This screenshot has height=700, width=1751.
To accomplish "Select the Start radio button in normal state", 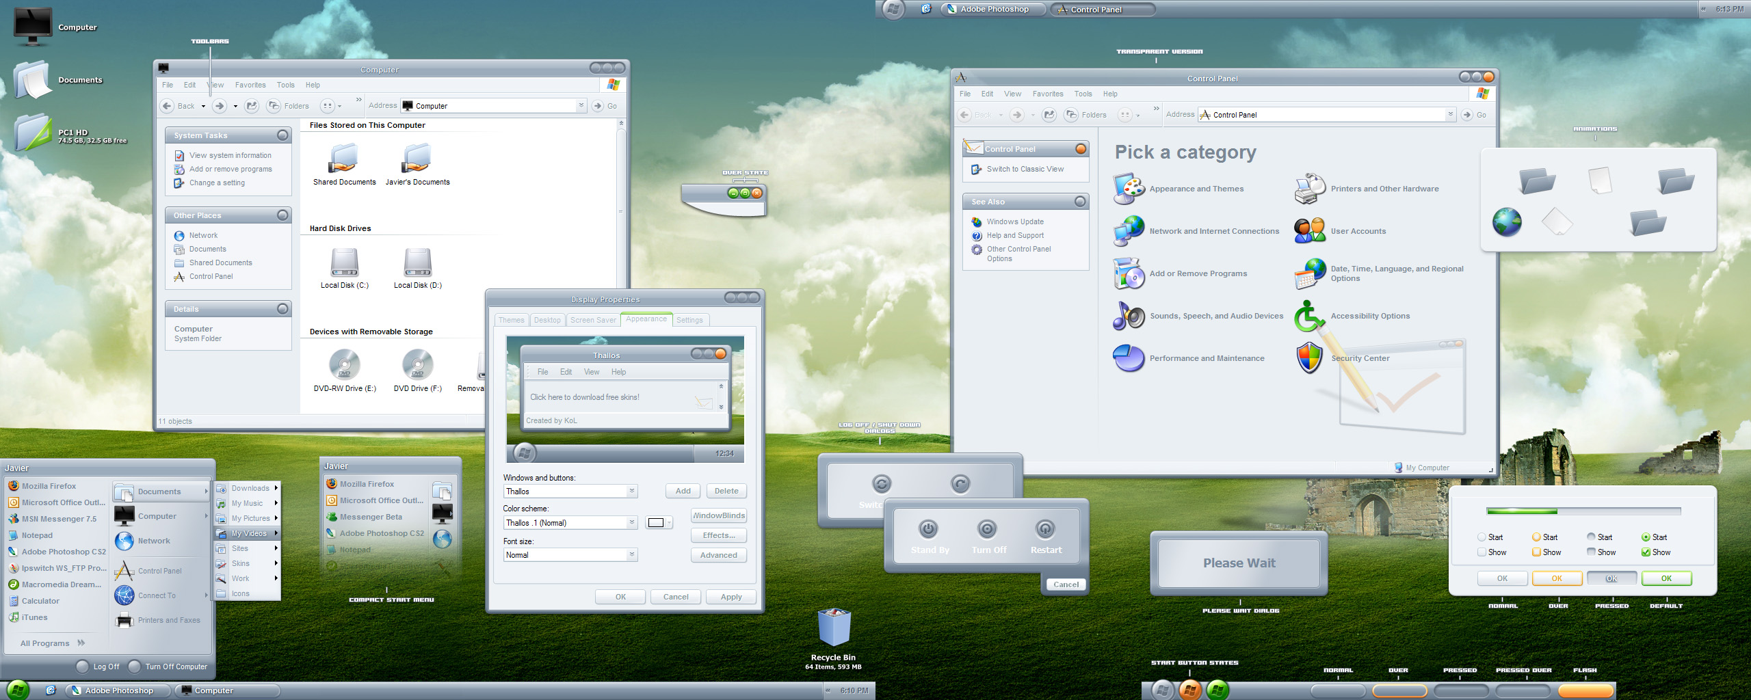I will (x=1482, y=537).
